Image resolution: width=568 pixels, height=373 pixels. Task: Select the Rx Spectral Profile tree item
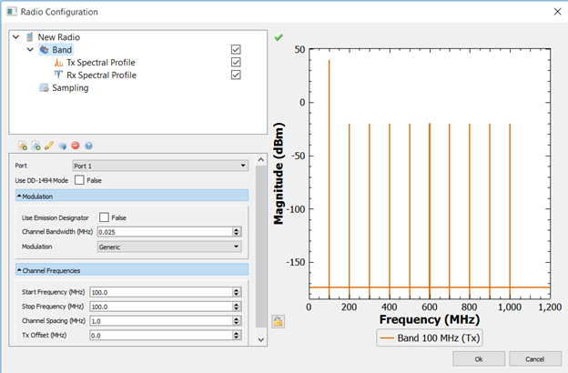[x=101, y=75]
